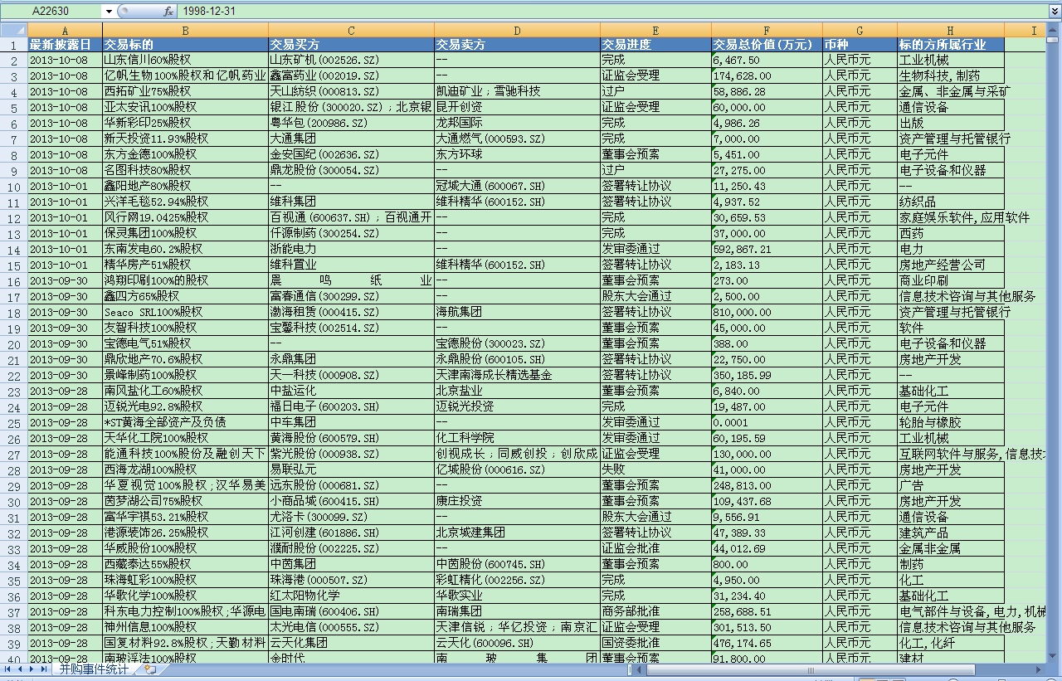Switch to the 并购事件统计 sheet tab
This screenshot has width=1062, height=681.
(x=94, y=669)
